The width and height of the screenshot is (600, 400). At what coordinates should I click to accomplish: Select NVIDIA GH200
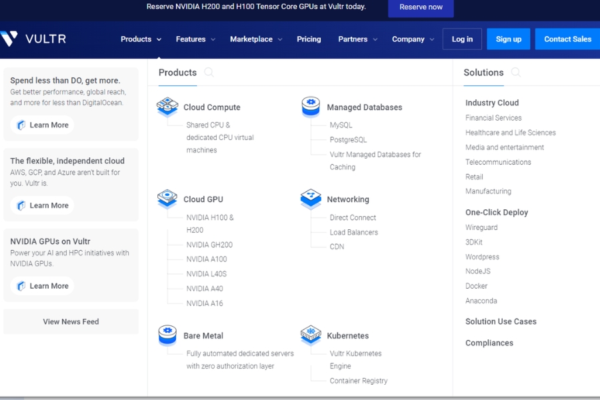(209, 245)
